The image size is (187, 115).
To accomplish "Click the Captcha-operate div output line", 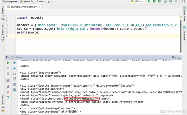I will pos(42,89).
